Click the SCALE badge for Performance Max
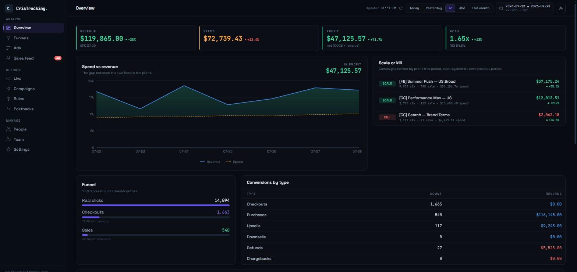 tap(387, 100)
